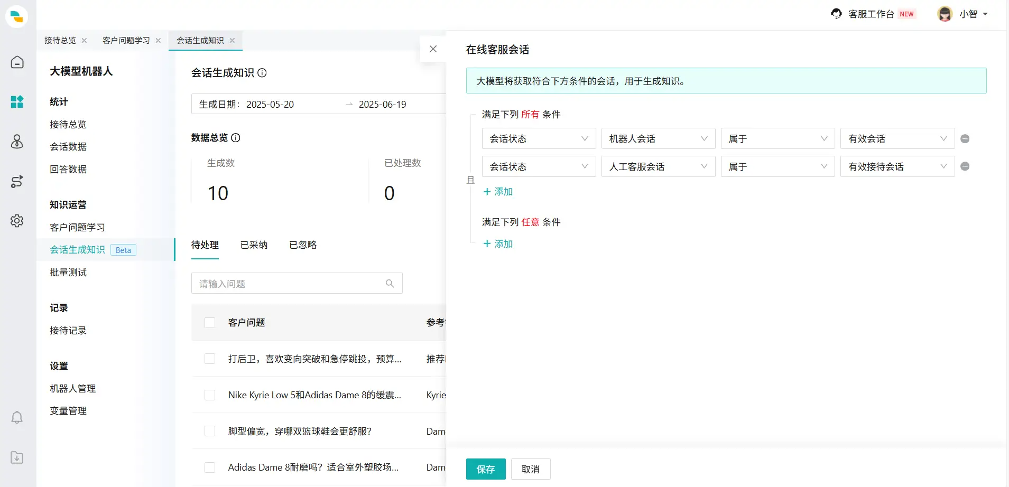Open 客服工作台 link in header
Viewport: 1009px width, 487px height.
(x=871, y=14)
